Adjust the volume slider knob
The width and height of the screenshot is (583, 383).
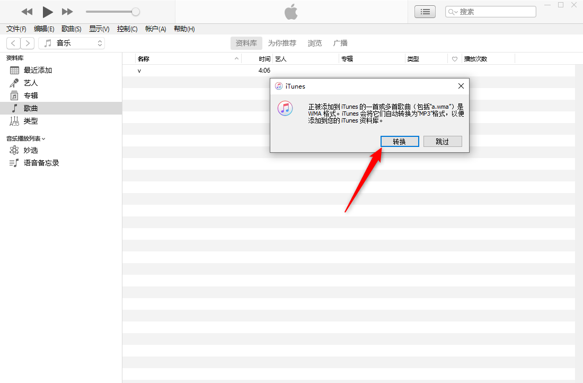tap(136, 12)
